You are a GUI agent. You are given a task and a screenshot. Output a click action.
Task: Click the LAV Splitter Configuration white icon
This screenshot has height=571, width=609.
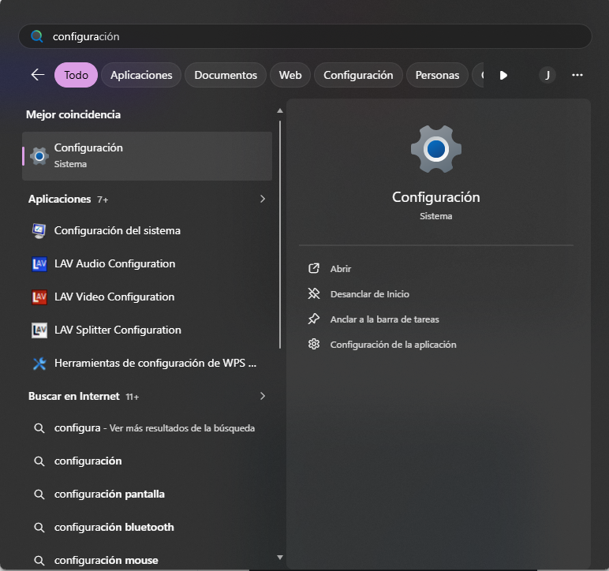(39, 330)
